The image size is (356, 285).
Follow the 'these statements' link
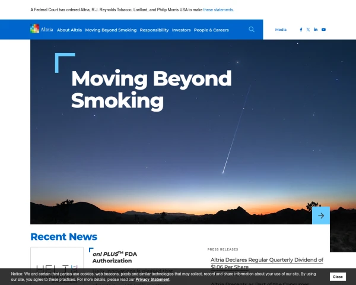click(218, 9)
